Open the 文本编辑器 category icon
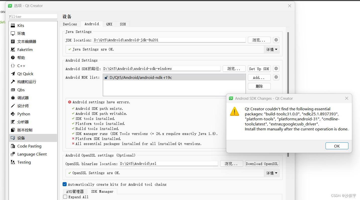 pyautogui.click(x=13, y=41)
